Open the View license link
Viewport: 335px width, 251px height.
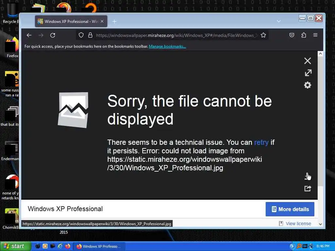point(298,224)
